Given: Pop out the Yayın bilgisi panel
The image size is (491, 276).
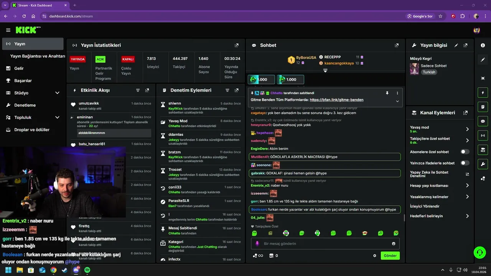Looking at the screenshot, I should [465, 45].
